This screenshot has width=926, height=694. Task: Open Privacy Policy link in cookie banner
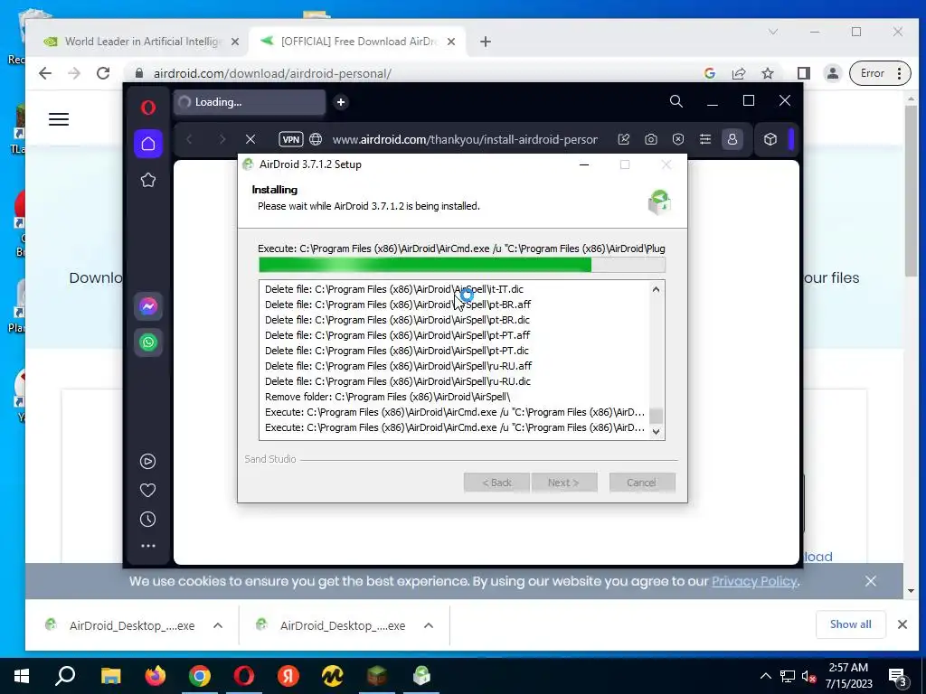coord(754,581)
